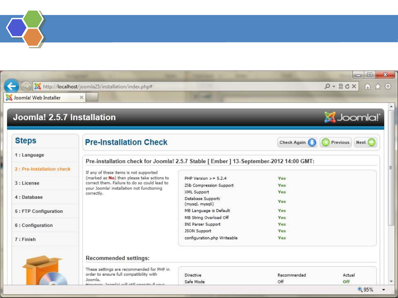This screenshot has width=398, height=298.
Task: Select step 2 : Pre-Installation check
Action: click(x=43, y=169)
